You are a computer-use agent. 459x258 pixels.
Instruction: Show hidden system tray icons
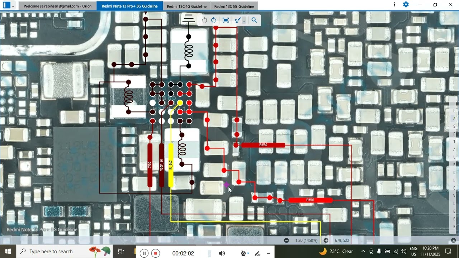[363, 251]
